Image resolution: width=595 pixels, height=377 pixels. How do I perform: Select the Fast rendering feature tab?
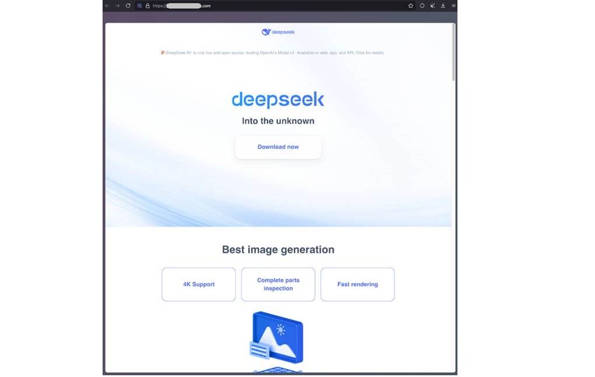coord(357,284)
